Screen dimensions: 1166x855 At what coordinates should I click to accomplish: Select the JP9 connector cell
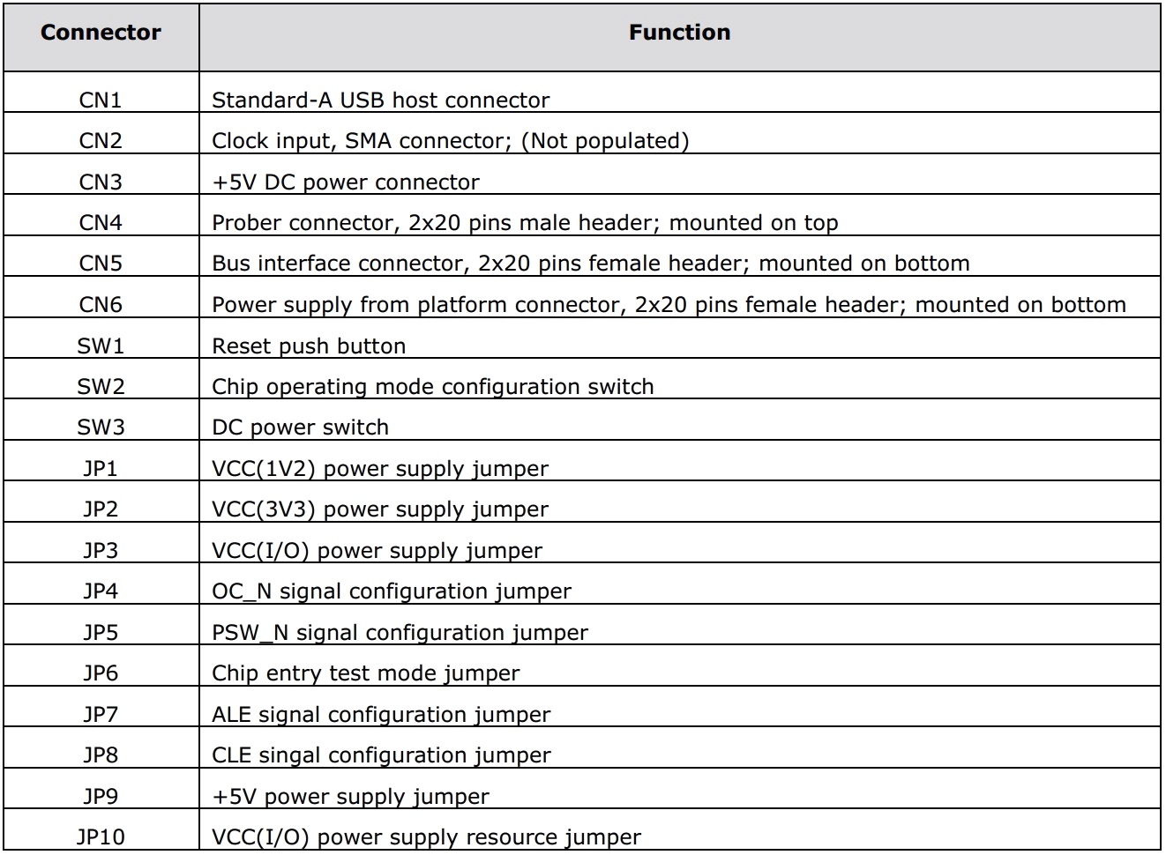tap(101, 797)
